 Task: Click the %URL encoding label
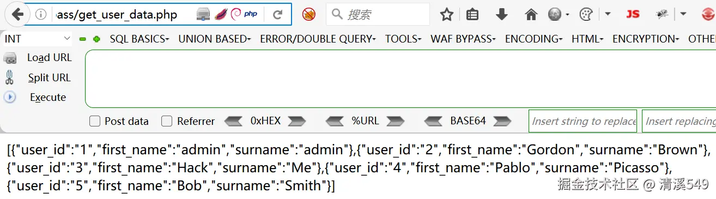point(365,121)
